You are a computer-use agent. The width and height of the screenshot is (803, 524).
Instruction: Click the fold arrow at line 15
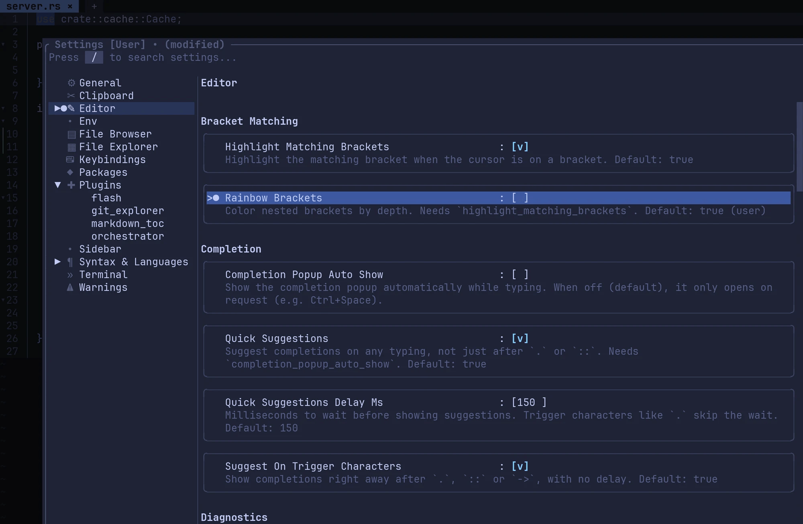point(3,198)
